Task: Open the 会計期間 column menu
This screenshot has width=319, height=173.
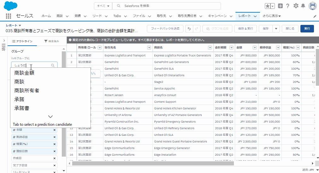Action: coord(231,48)
